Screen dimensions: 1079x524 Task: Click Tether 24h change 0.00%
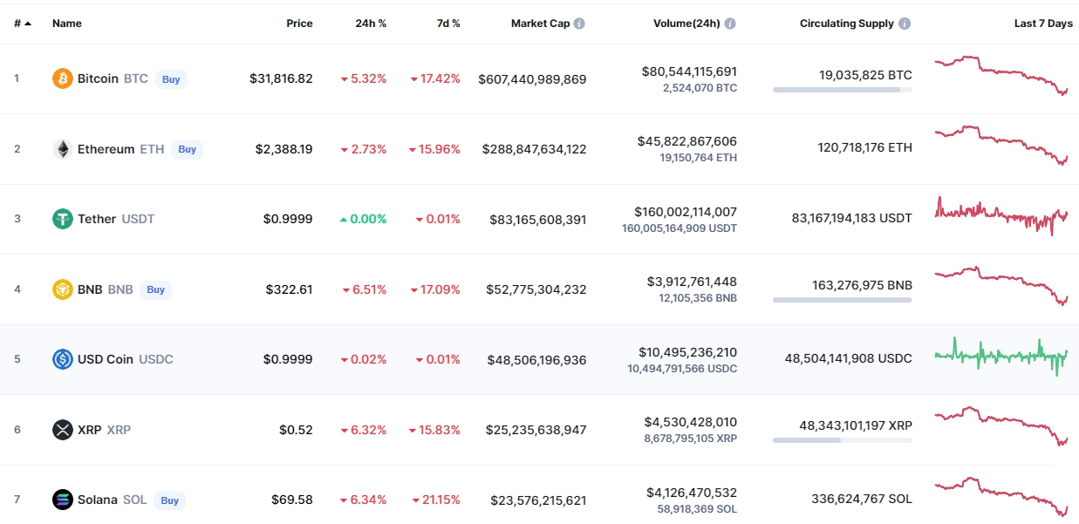[364, 219]
